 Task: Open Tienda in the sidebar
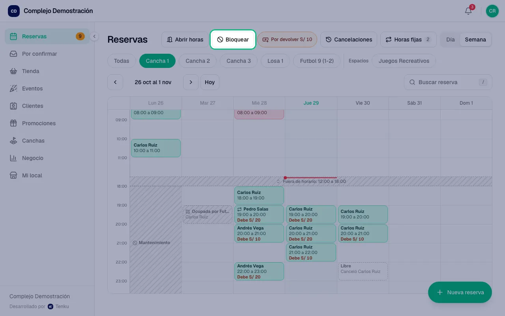[47, 71]
